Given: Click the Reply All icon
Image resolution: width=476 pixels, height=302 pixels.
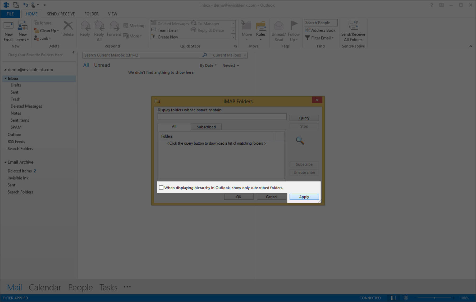Looking at the screenshot, I should (x=99, y=26).
